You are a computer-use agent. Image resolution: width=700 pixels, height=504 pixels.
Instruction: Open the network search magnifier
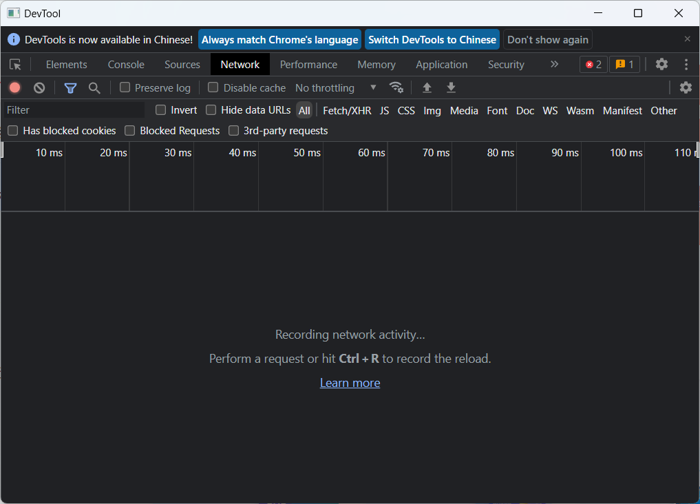point(94,87)
